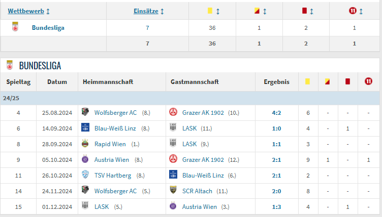The width and height of the screenshot is (382, 217).
Task: Click the Bundesliga logo in summary row
Action: [x=15, y=27]
